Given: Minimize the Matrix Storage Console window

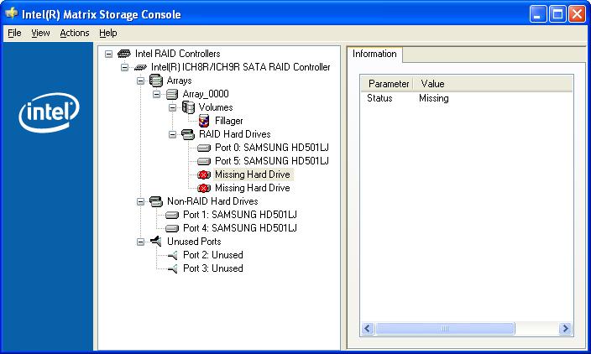Looking at the screenshot, I should point(538,14).
